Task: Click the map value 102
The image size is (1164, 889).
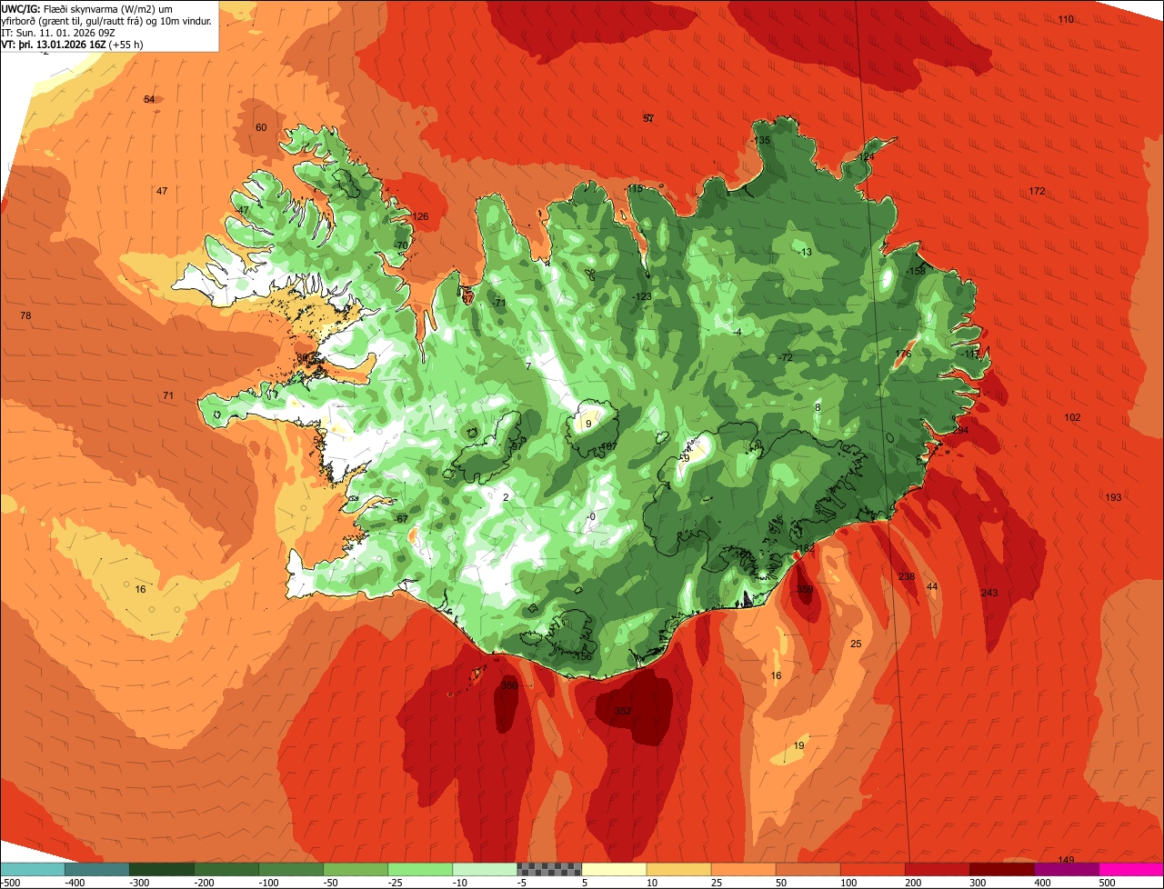Action: (1072, 417)
